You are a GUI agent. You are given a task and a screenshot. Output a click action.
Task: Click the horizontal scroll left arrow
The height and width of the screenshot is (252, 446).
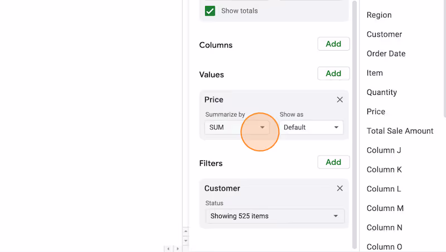click(x=168, y=249)
